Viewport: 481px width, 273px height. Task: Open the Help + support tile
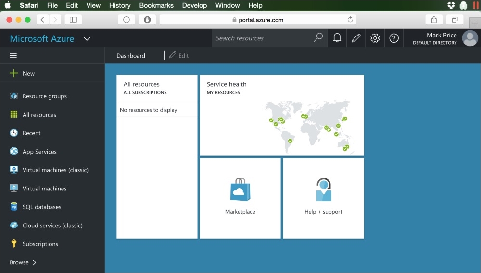(323, 198)
